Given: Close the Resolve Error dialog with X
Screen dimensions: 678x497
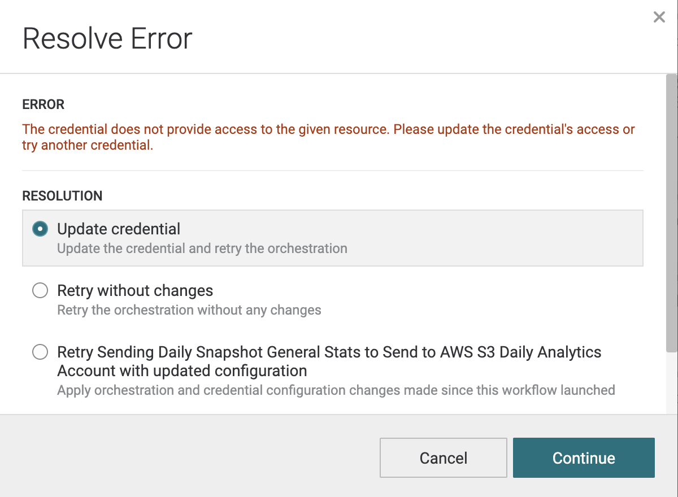Looking at the screenshot, I should point(659,18).
